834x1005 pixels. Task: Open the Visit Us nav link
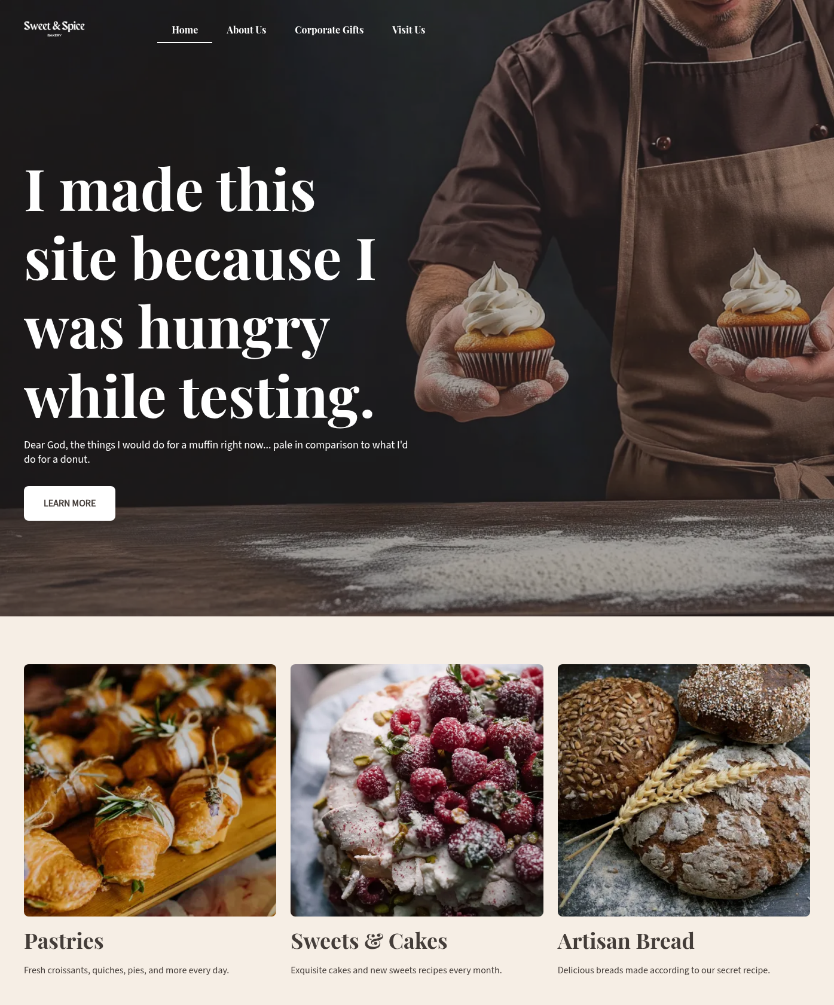coord(409,30)
